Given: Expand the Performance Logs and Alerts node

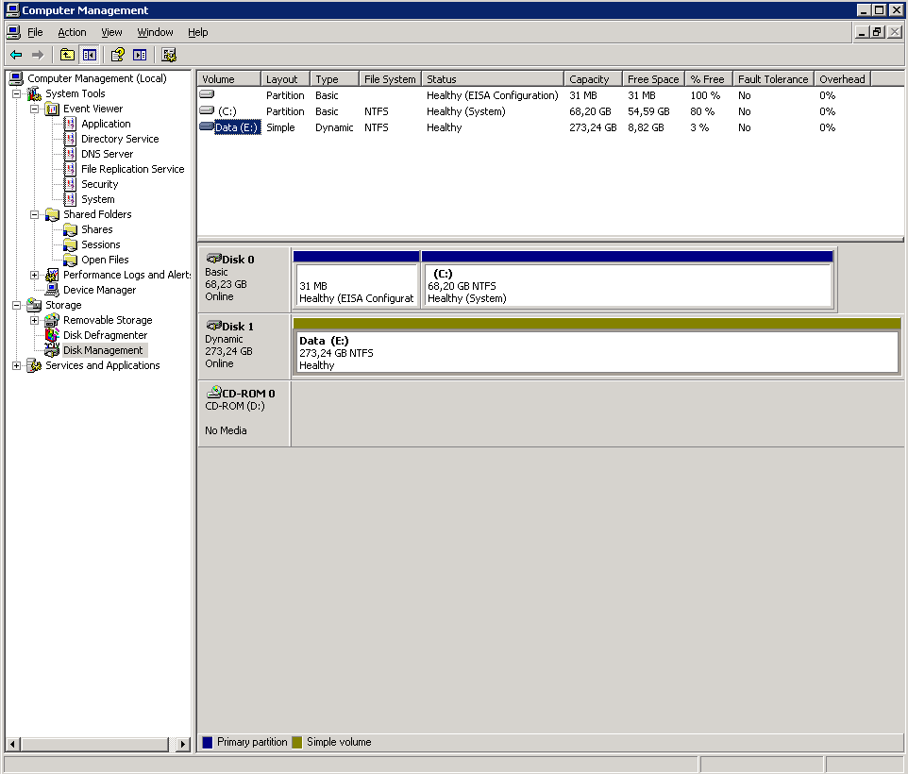Looking at the screenshot, I should [x=34, y=275].
